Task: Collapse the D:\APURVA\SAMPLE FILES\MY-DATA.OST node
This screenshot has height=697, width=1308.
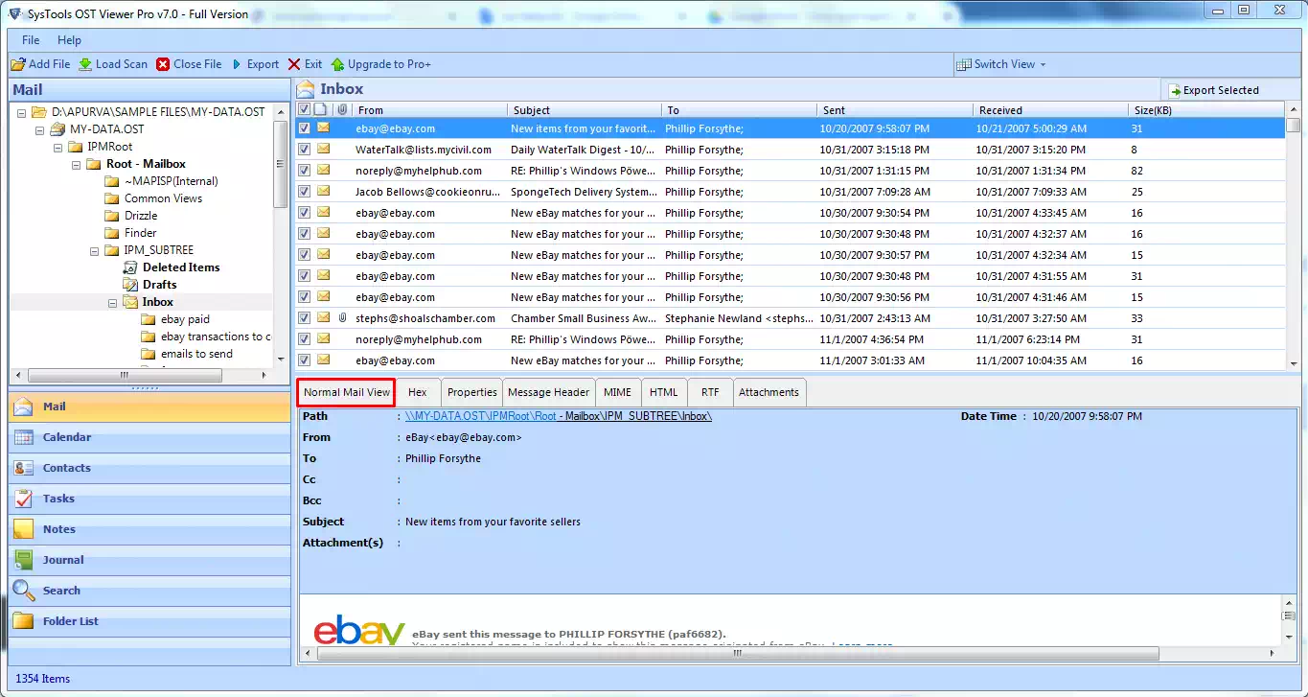Action: pyautogui.click(x=22, y=112)
